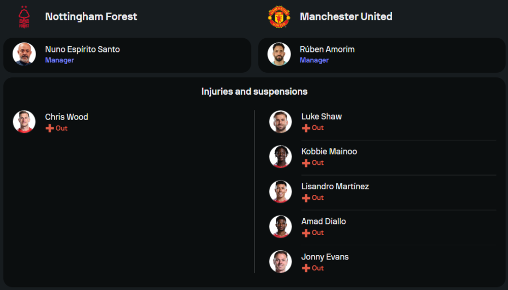
Task: Open Nuno Espírito Santo's manager photo
Action: point(24,54)
